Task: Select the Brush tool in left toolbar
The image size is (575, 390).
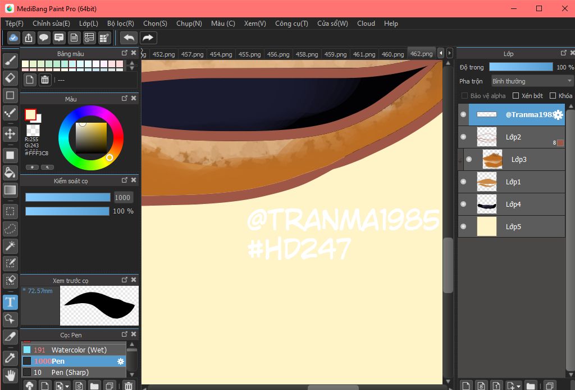Action: (10, 61)
